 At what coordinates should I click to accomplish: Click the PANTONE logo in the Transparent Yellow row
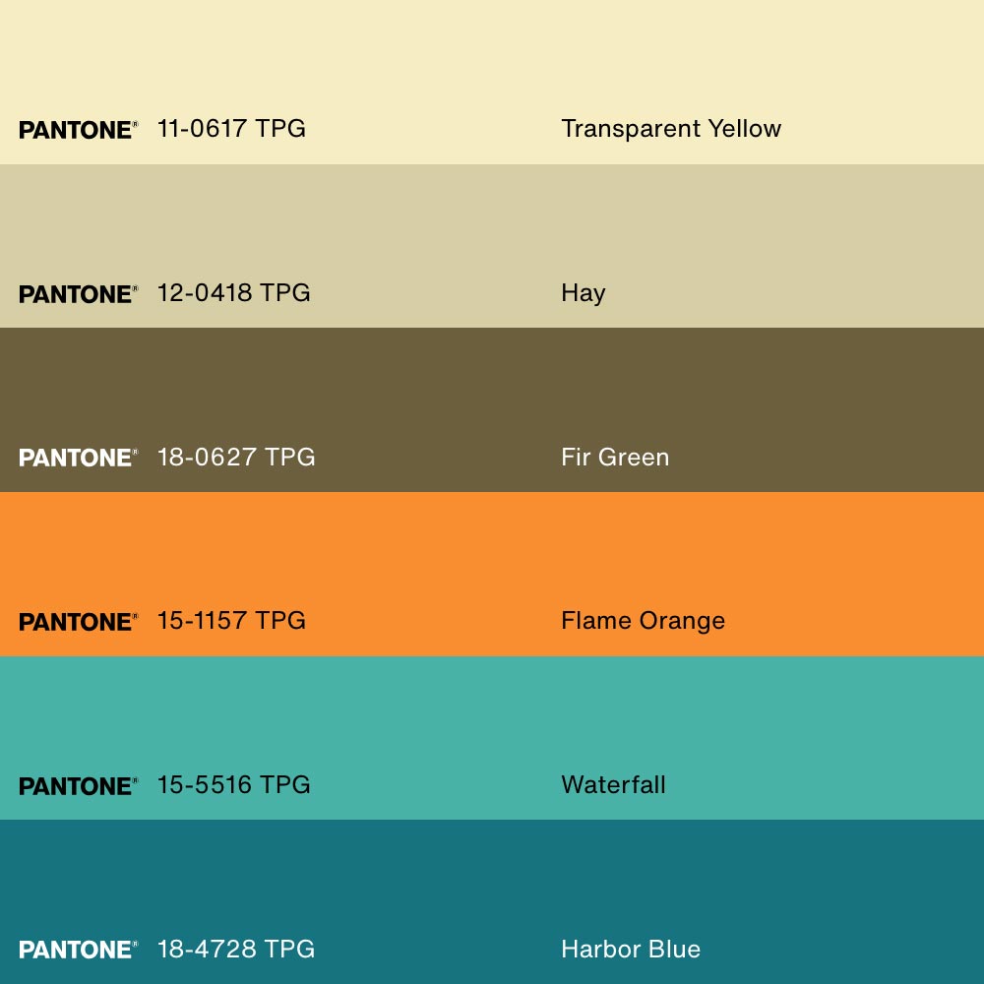pos(78,130)
